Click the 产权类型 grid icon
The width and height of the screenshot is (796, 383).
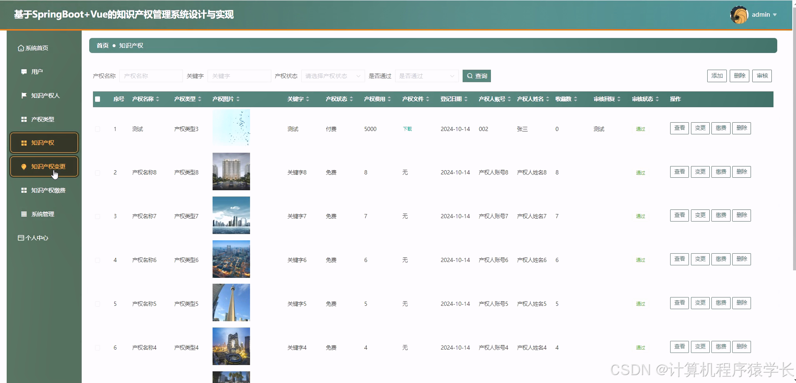point(23,119)
